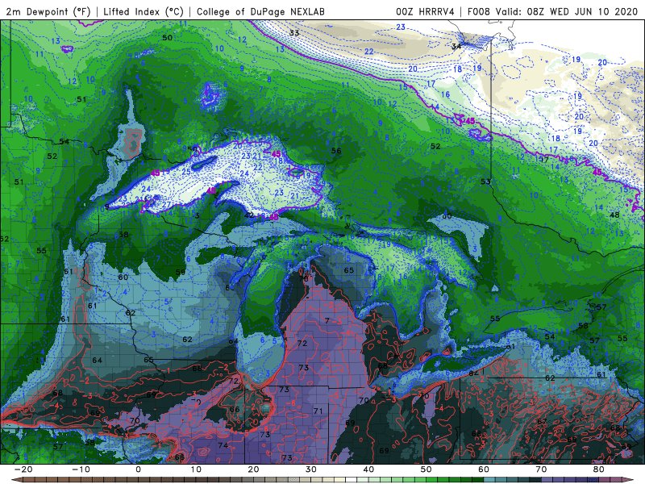Click the "08Z WED JUN 10 2020" valid time

tap(582, 11)
